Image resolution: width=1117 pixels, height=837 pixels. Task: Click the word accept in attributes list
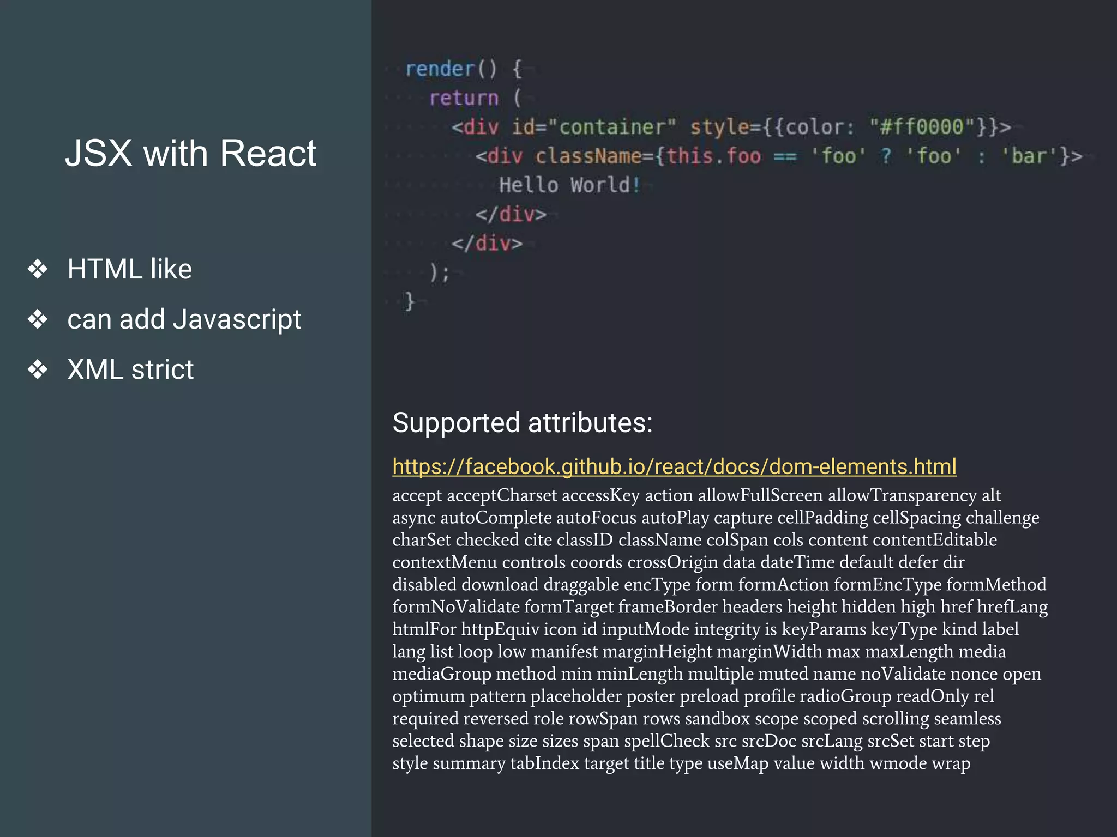[x=417, y=495]
